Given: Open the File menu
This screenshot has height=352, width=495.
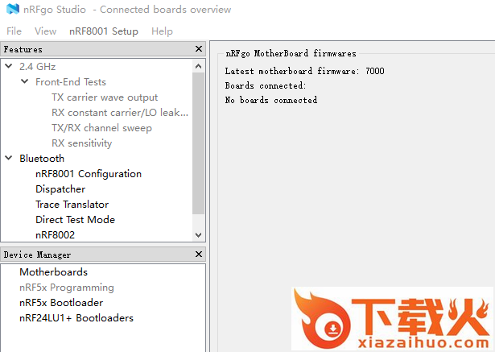Looking at the screenshot, I should 14,31.
